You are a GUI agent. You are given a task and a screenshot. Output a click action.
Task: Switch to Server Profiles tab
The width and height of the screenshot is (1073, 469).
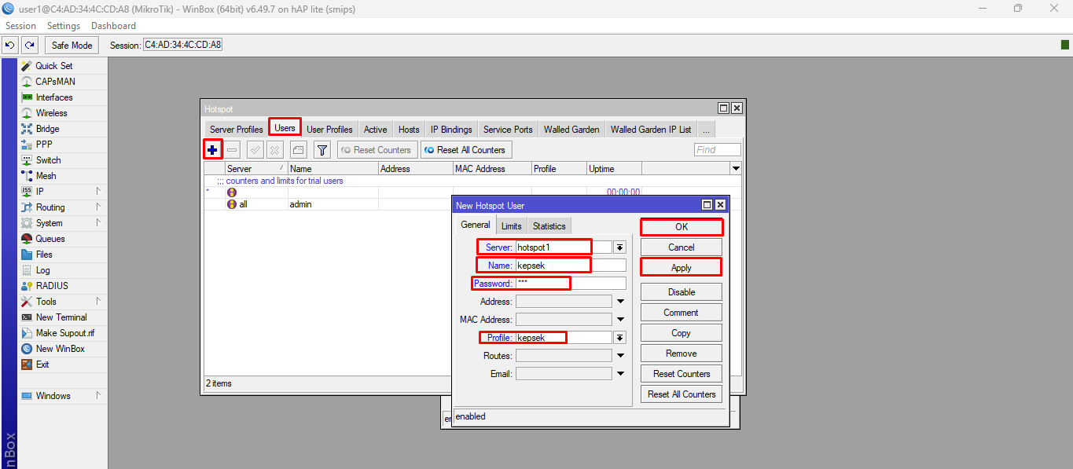tap(237, 130)
